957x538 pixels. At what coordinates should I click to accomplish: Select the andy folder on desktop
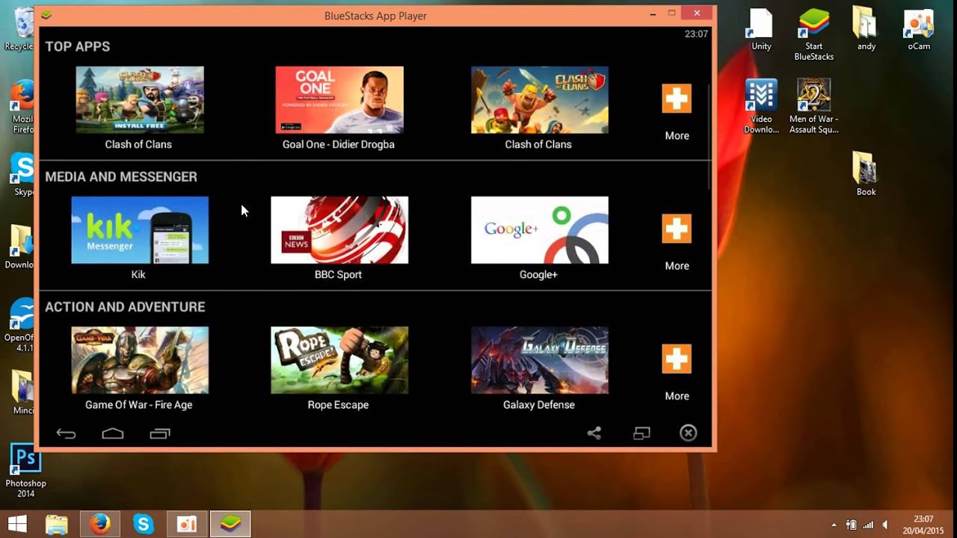coord(867,30)
